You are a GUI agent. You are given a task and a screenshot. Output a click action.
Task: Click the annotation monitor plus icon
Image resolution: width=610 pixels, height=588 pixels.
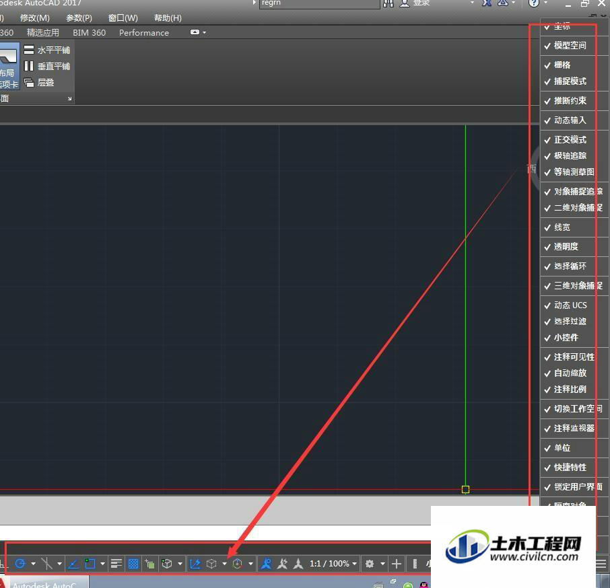point(397,564)
